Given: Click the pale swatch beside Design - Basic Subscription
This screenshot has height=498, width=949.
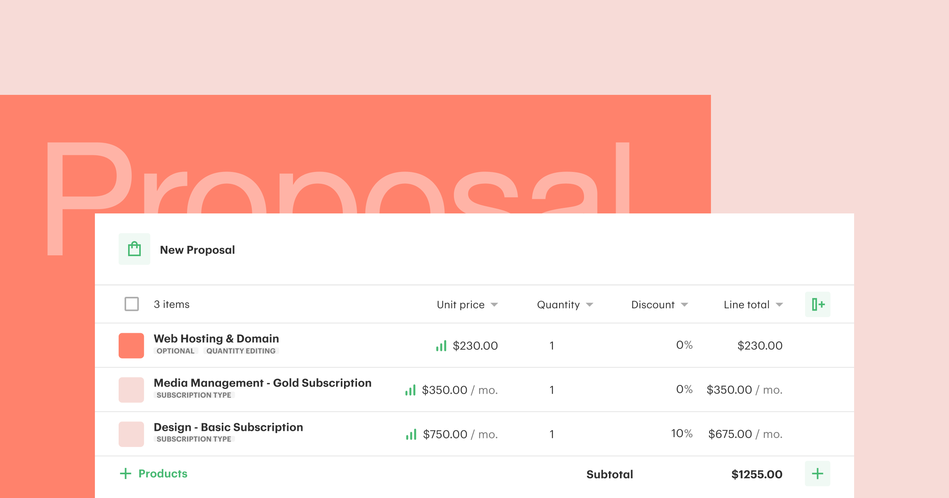Looking at the screenshot, I should 131,433.
